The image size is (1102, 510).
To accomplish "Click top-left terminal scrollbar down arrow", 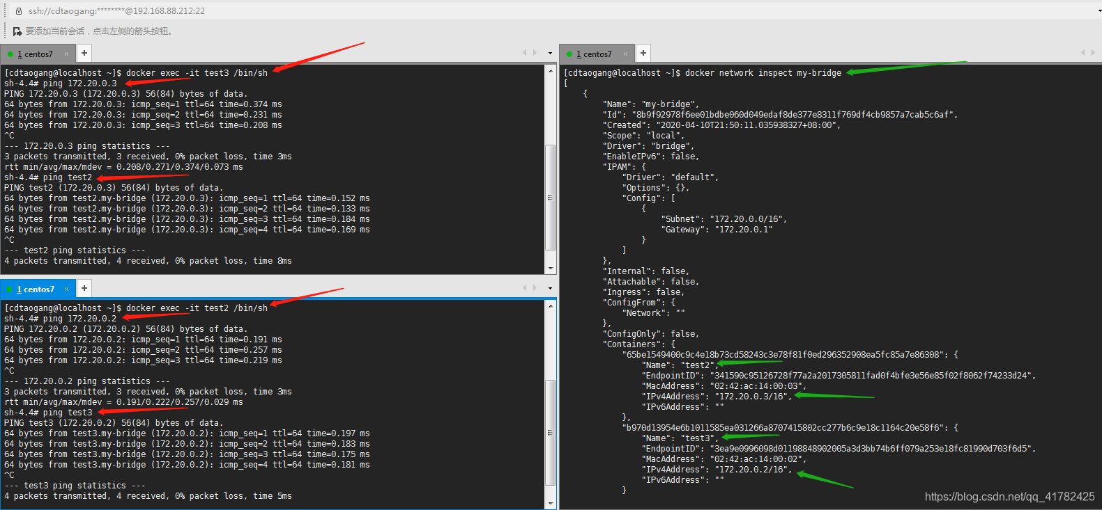I will [551, 269].
